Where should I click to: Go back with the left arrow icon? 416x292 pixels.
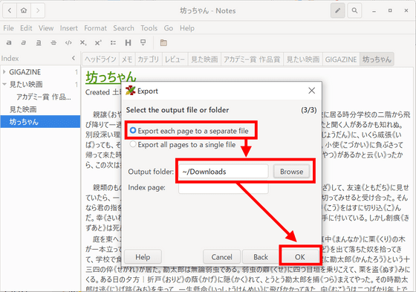10,10
